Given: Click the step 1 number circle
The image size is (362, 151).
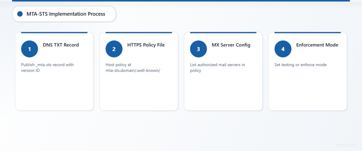Looking at the screenshot, I should click(x=30, y=49).
